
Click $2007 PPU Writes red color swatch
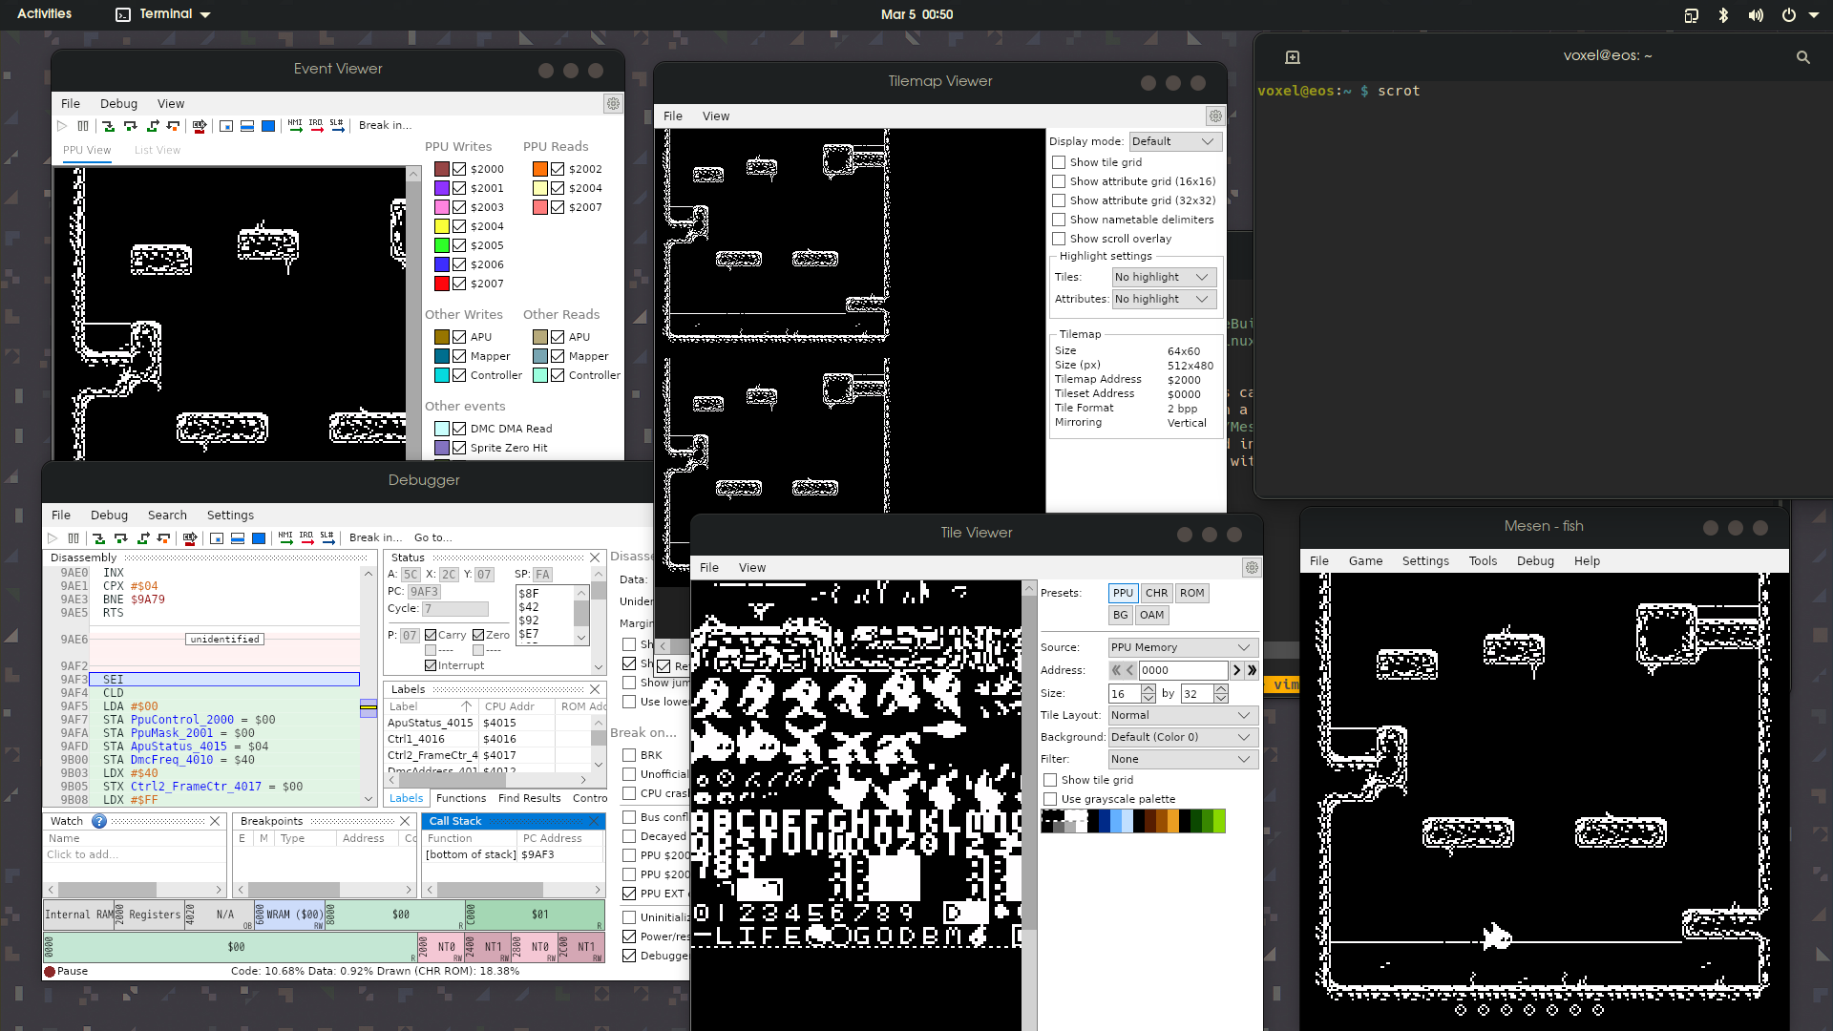[442, 284]
